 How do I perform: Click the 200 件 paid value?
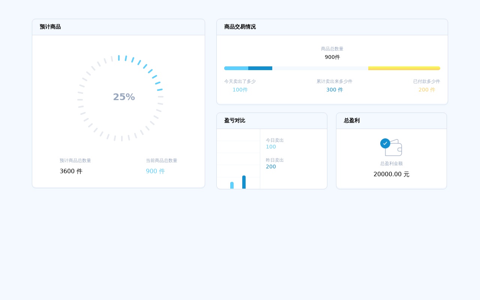click(x=427, y=90)
